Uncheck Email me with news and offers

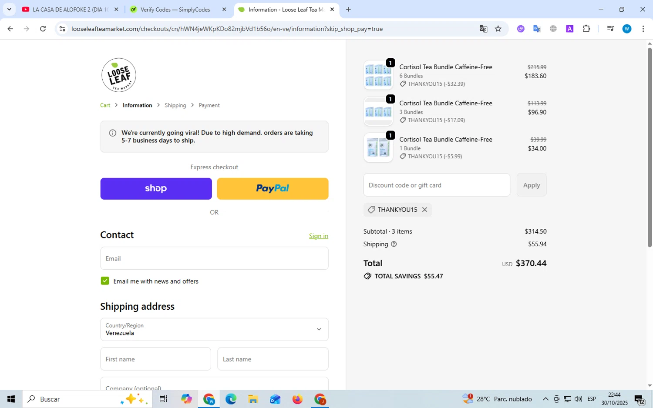point(105,281)
